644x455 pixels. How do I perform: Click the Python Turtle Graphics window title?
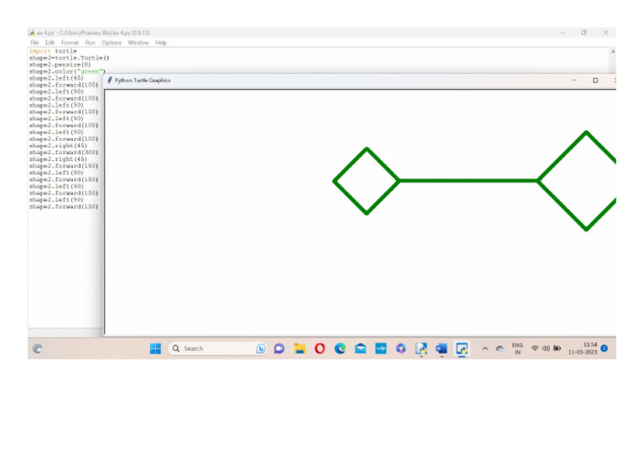pyautogui.click(x=143, y=80)
